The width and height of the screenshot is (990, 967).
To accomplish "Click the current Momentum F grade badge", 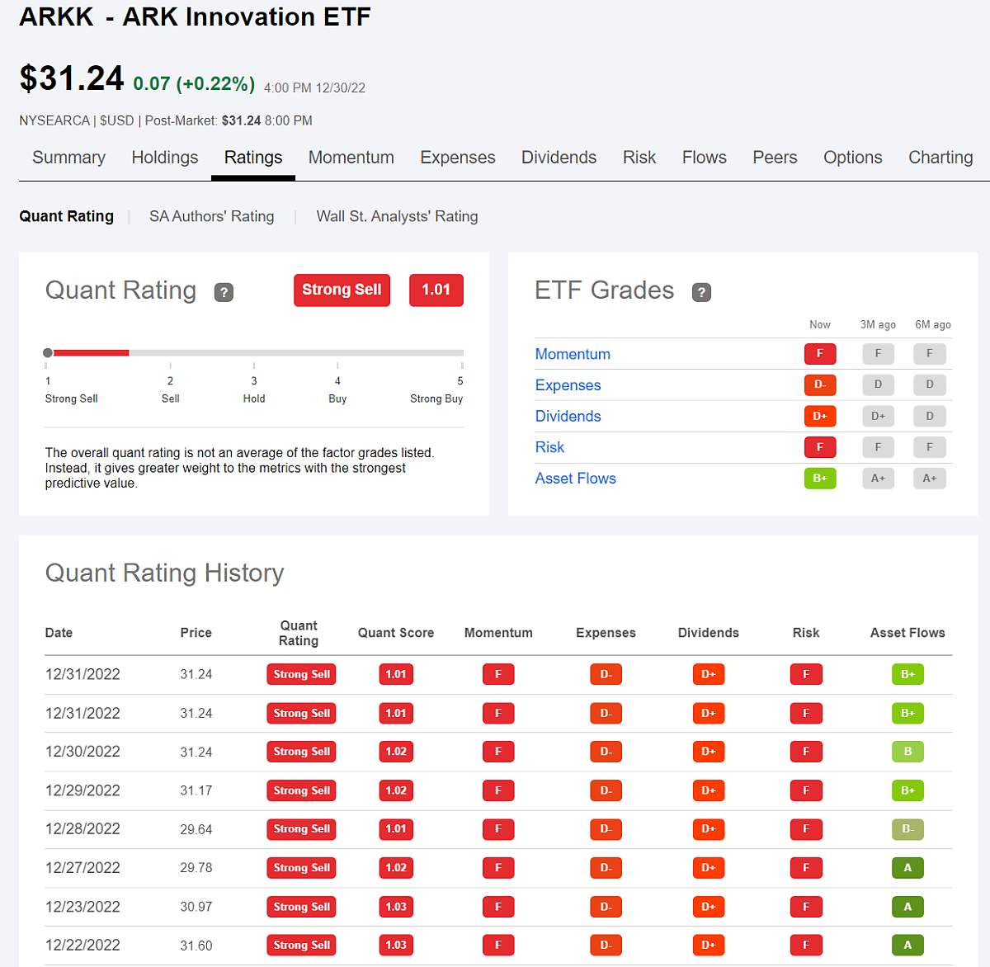I will pyautogui.click(x=819, y=354).
